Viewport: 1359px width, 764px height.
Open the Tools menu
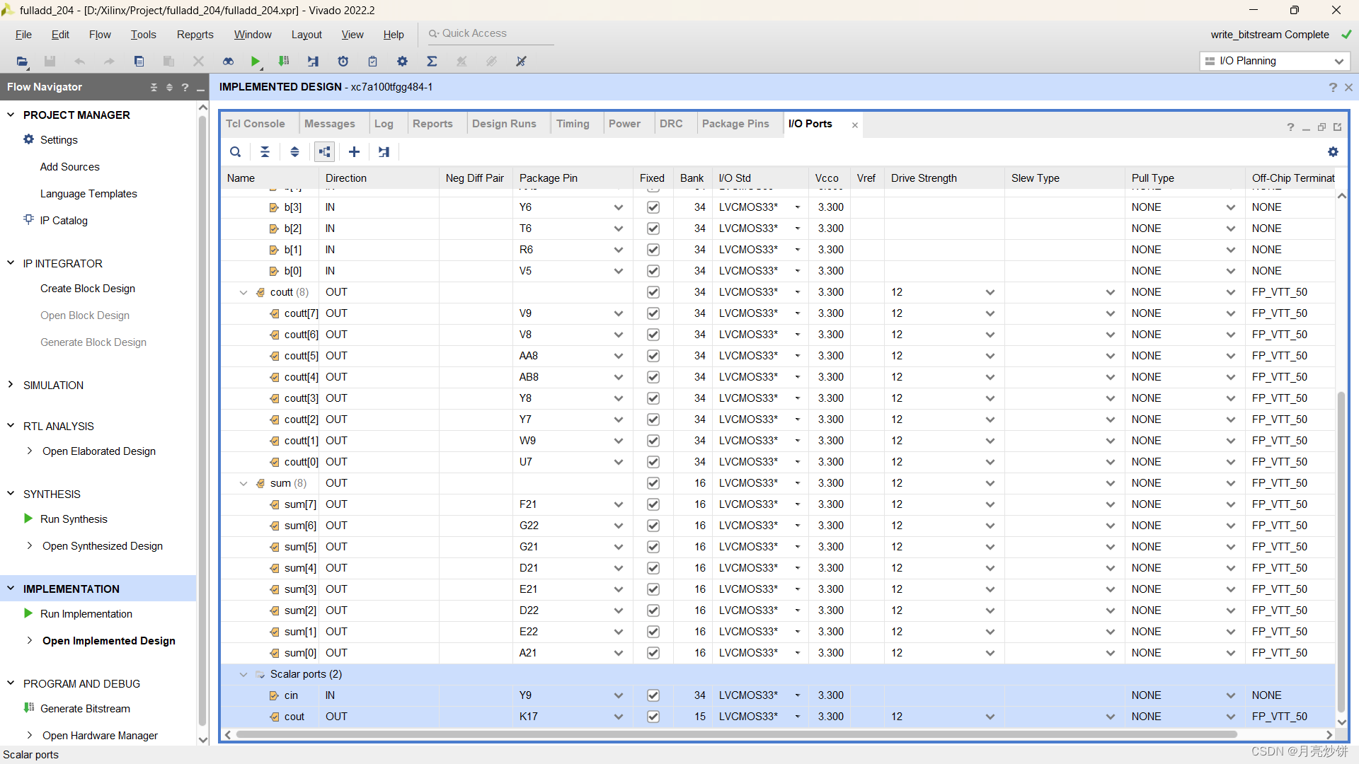pos(143,34)
